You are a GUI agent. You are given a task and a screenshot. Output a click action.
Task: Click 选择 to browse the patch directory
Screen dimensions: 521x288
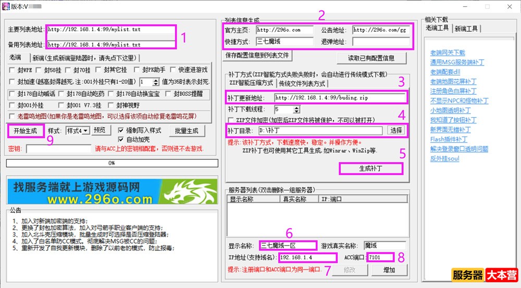click(396, 130)
